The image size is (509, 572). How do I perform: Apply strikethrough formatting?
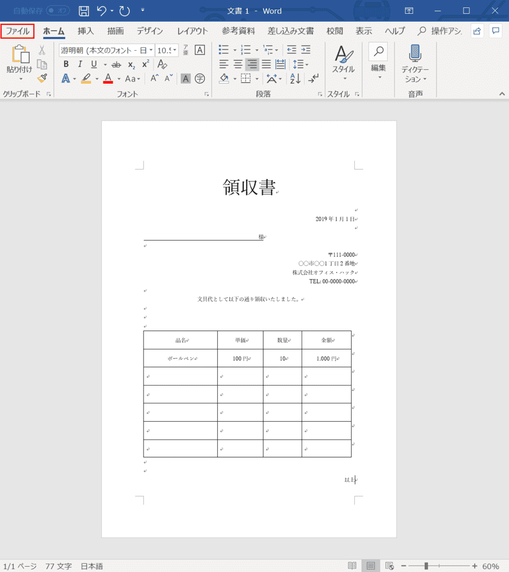116,65
